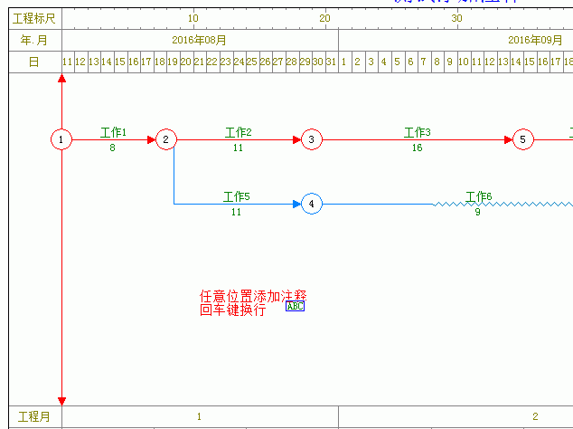Select the 工作1 task label
Image resolution: width=573 pixels, height=429 pixels.
[x=113, y=132]
